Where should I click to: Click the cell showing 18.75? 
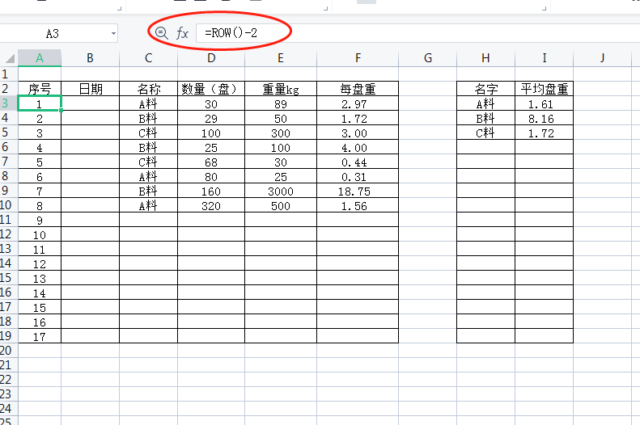point(358,191)
